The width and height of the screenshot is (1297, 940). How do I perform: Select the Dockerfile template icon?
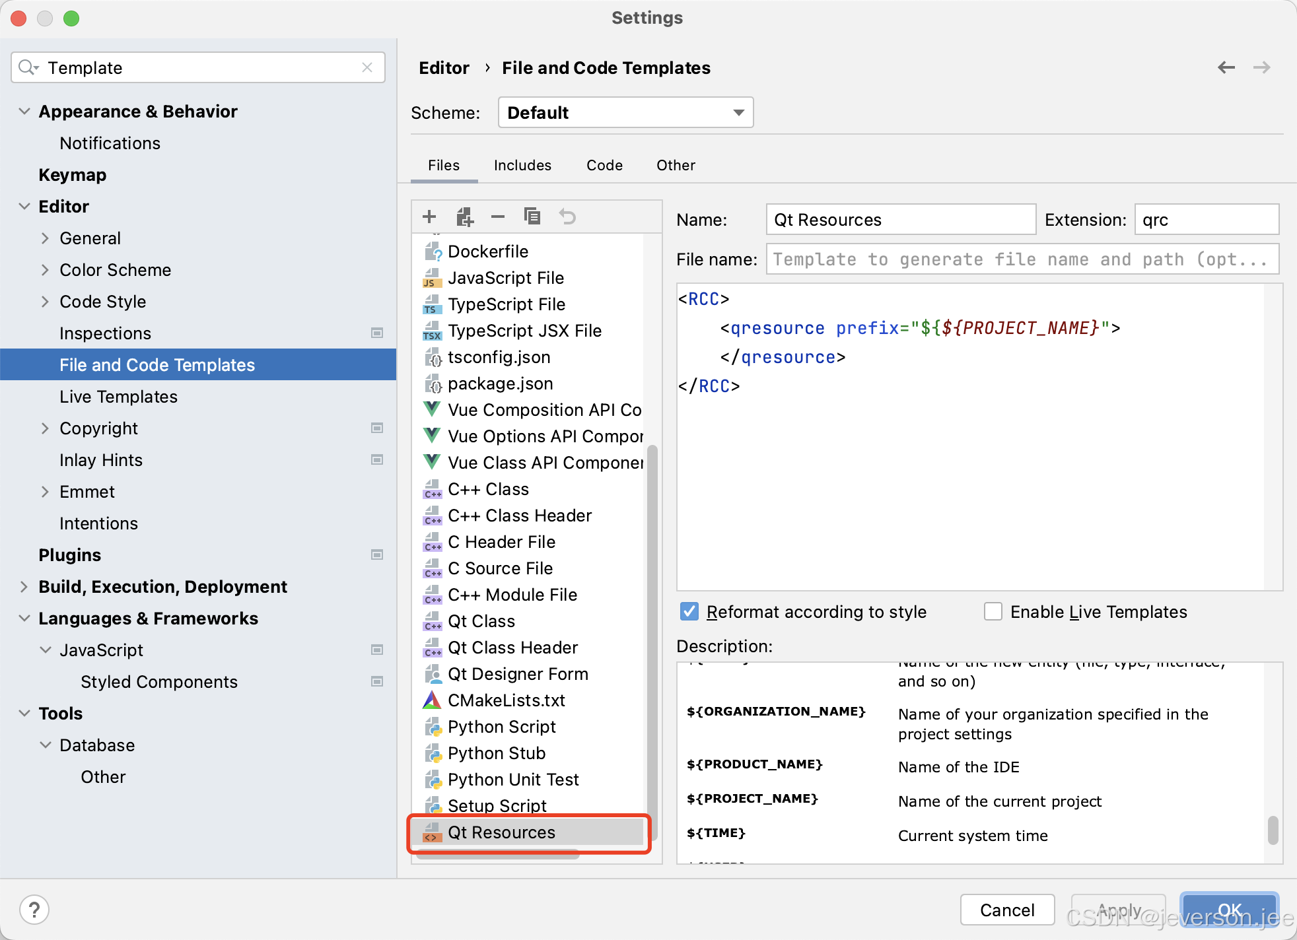pyautogui.click(x=433, y=252)
